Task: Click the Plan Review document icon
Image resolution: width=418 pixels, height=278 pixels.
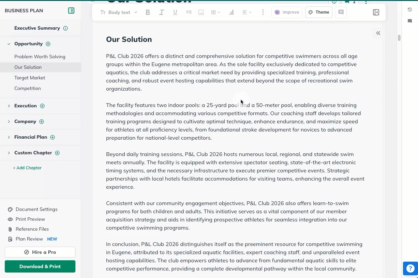Action: [10, 239]
